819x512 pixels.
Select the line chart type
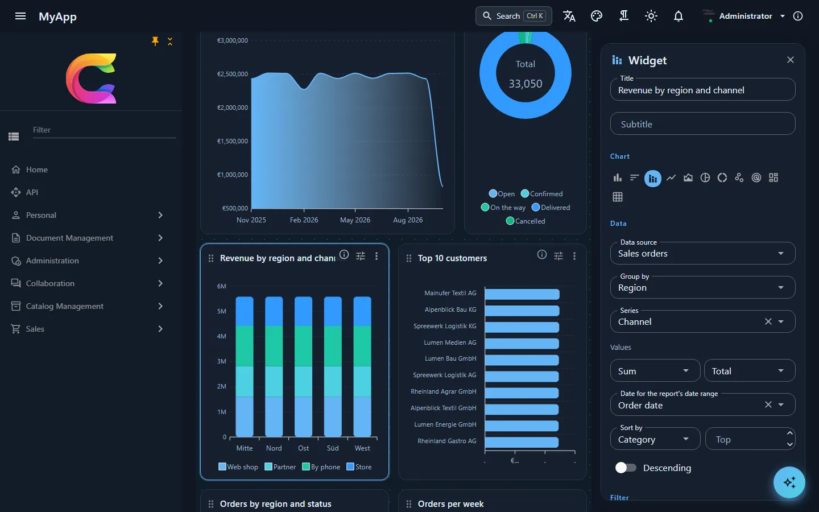[671, 177]
